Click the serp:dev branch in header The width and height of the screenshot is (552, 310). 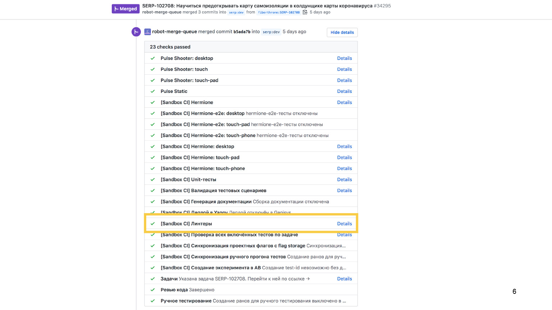[236, 12]
